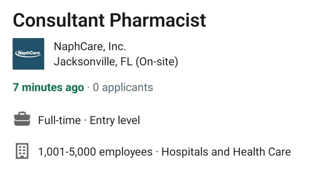
Task: Click the 0 applicants count
Action: (x=123, y=87)
